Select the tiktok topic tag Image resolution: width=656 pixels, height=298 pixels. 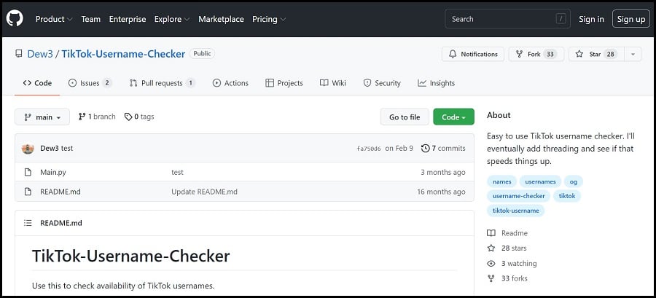coord(567,196)
